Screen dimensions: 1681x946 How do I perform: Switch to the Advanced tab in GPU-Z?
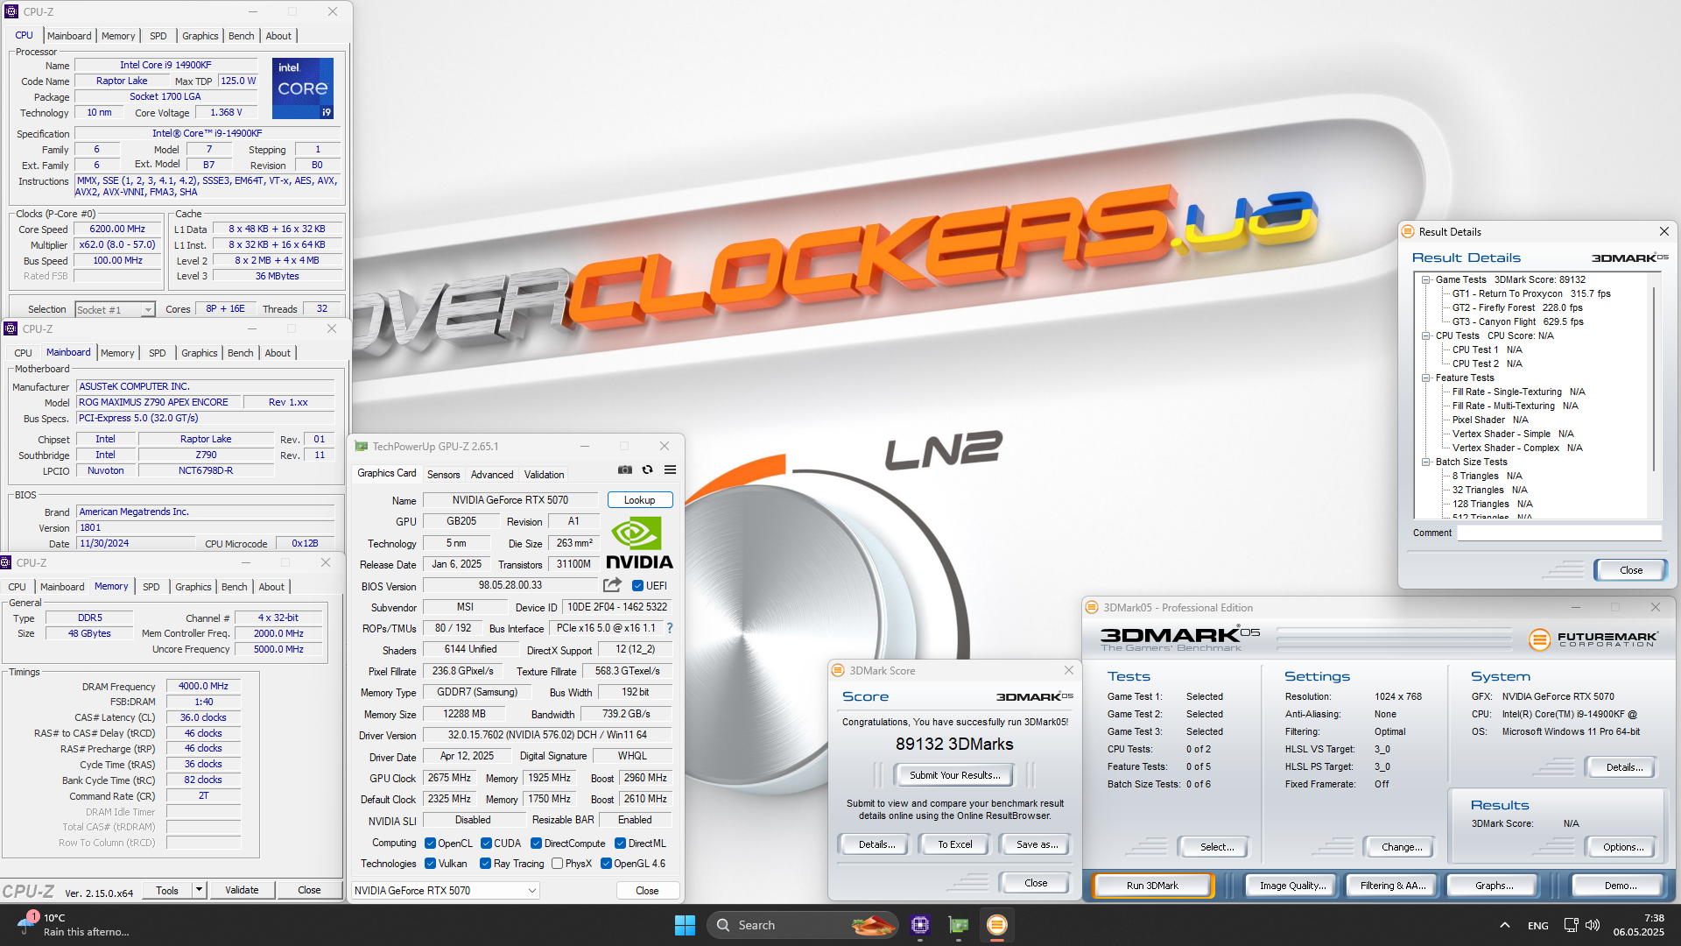[x=492, y=475]
